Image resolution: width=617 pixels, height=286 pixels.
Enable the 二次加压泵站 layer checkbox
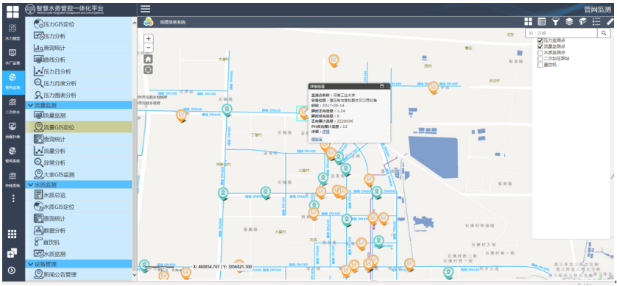(x=540, y=59)
